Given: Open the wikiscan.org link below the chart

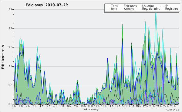Looking at the screenshot, I should pyautogui.click(x=91, y=109).
